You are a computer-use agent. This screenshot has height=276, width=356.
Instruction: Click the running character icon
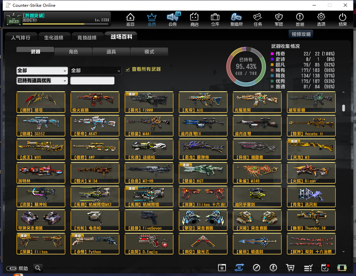click(273, 267)
